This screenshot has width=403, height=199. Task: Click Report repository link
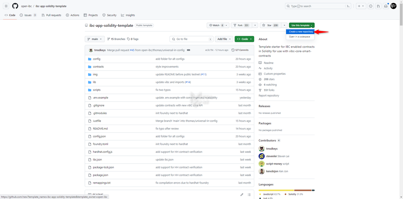point(269,95)
